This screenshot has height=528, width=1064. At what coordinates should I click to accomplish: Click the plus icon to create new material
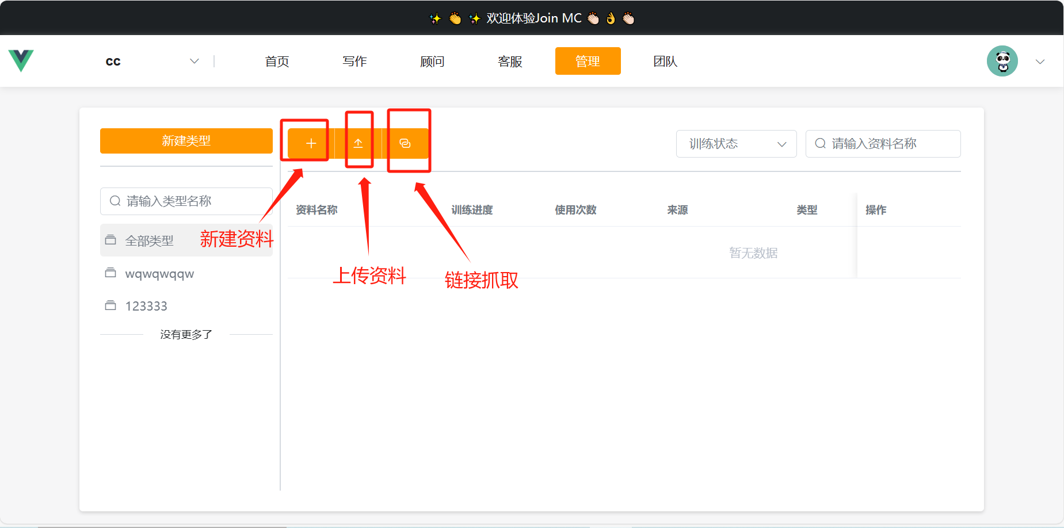tap(311, 143)
